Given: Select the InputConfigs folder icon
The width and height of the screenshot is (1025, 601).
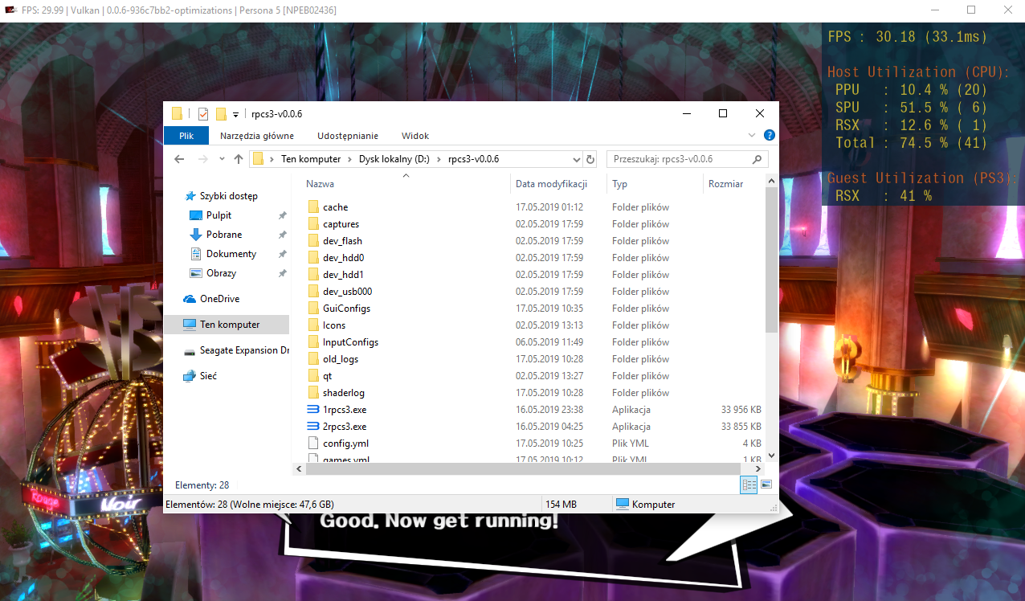Looking at the screenshot, I should coord(313,342).
